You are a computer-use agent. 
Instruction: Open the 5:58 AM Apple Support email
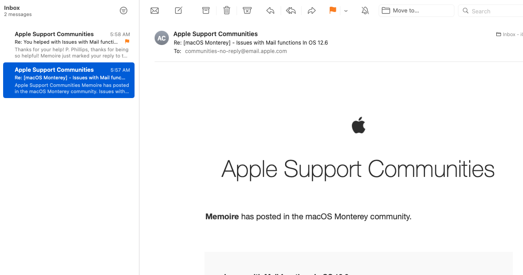point(69,45)
